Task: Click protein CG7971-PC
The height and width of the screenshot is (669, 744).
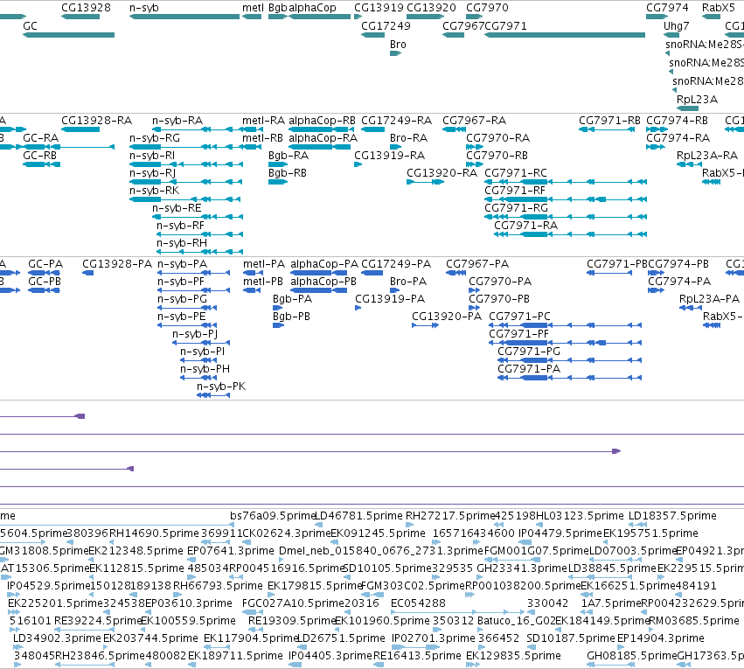Action: [x=519, y=317]
